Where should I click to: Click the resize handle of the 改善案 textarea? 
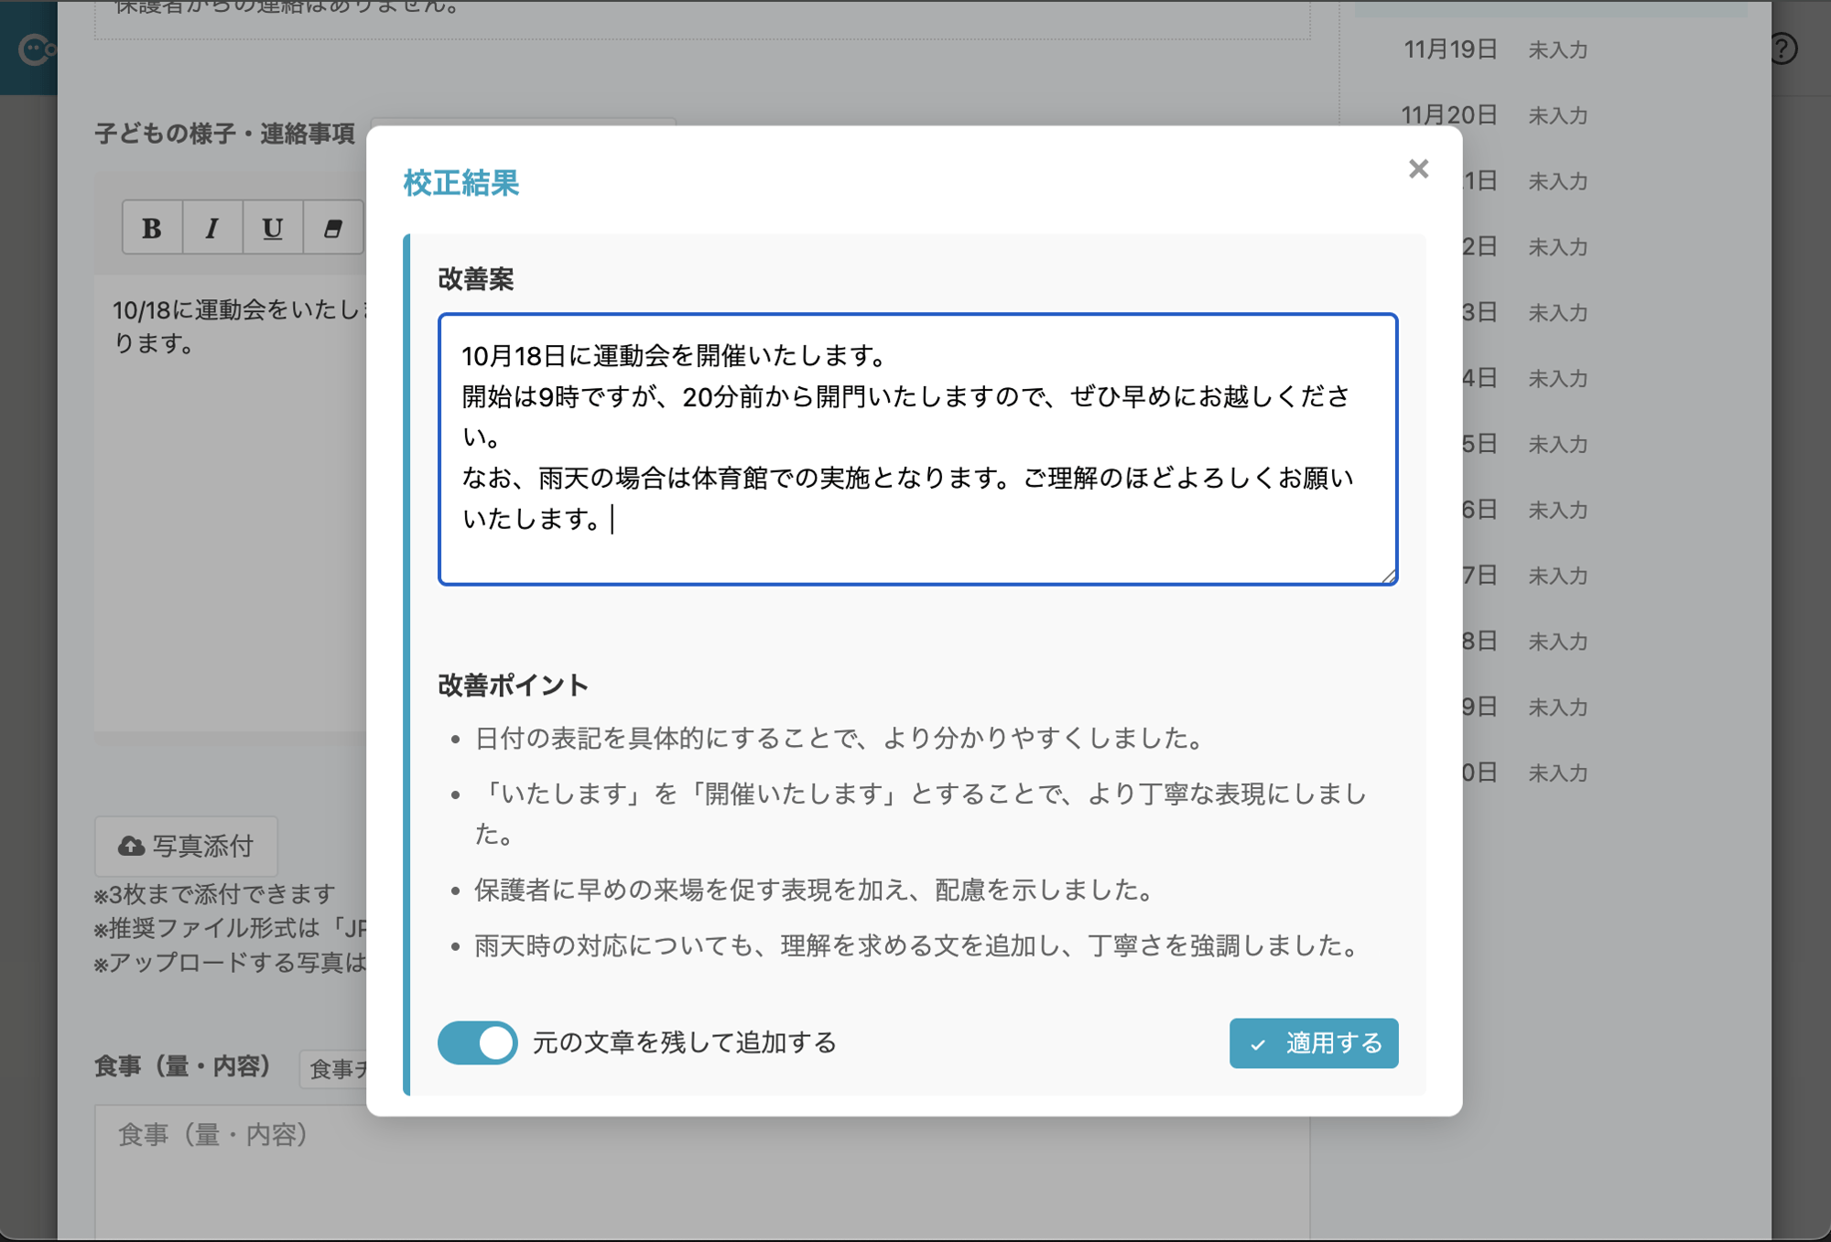pyautogui.click(x=1391, y=576)
